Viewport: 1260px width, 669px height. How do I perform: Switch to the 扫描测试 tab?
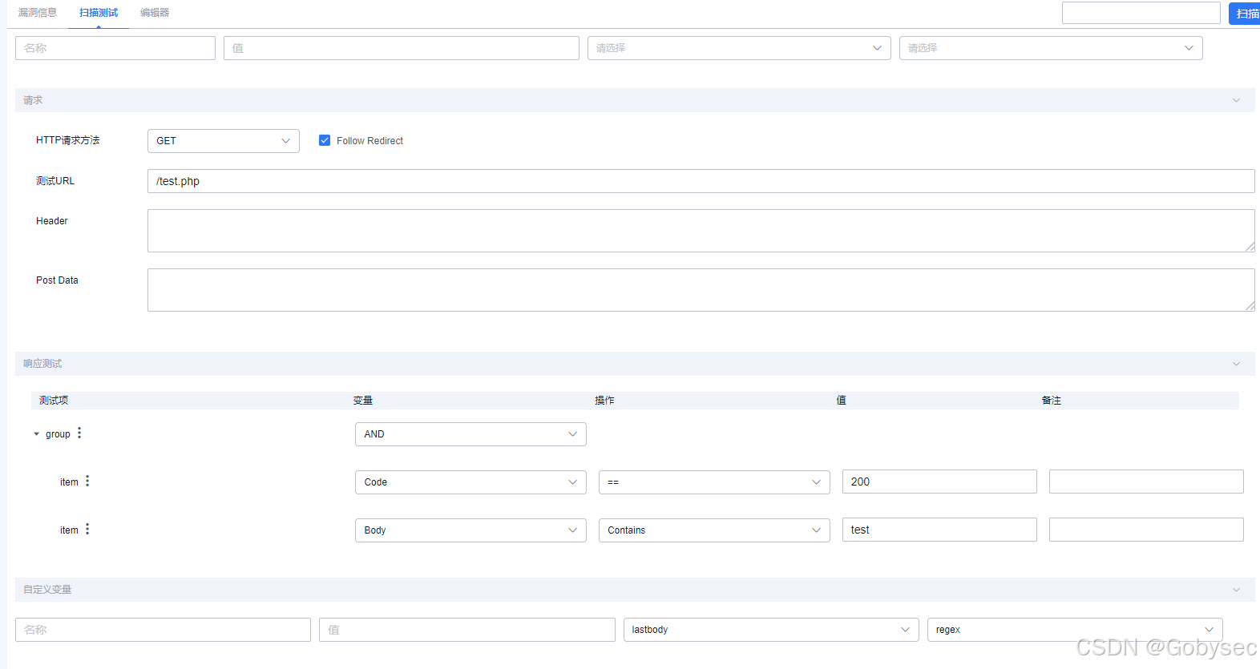99,13
